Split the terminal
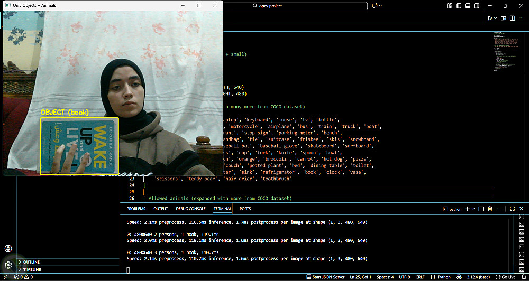The width and height of the screenshot is (529, 281). (481, 209)
